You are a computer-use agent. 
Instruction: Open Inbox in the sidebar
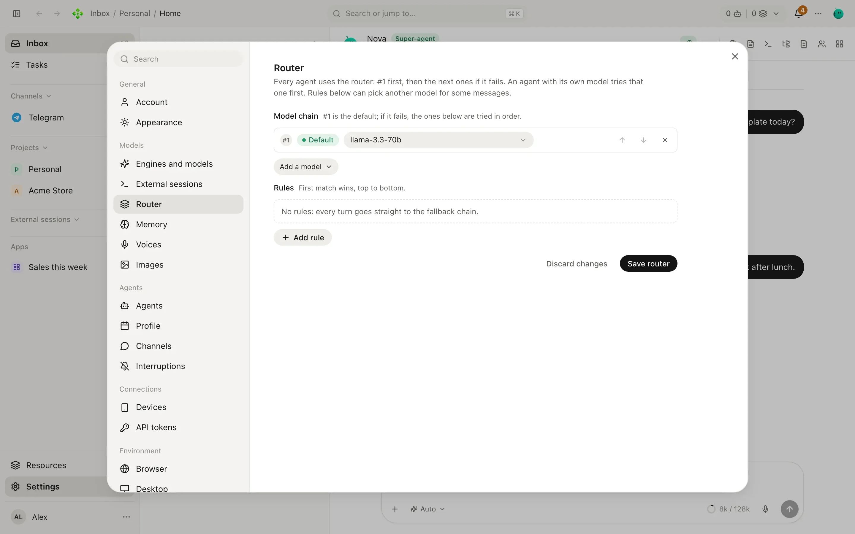(x=69, y=43)
